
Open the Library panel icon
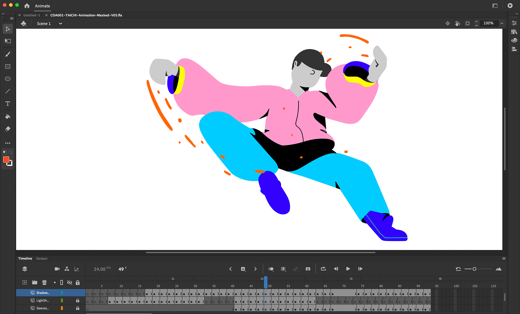(514, 32)
